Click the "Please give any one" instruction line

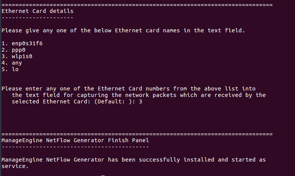pos(129,30)
